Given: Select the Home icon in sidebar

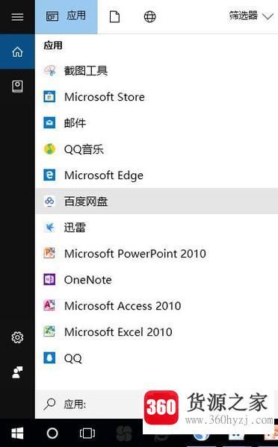Looking at the screenshot, I should pyautogui.click(x=17, y=51).
